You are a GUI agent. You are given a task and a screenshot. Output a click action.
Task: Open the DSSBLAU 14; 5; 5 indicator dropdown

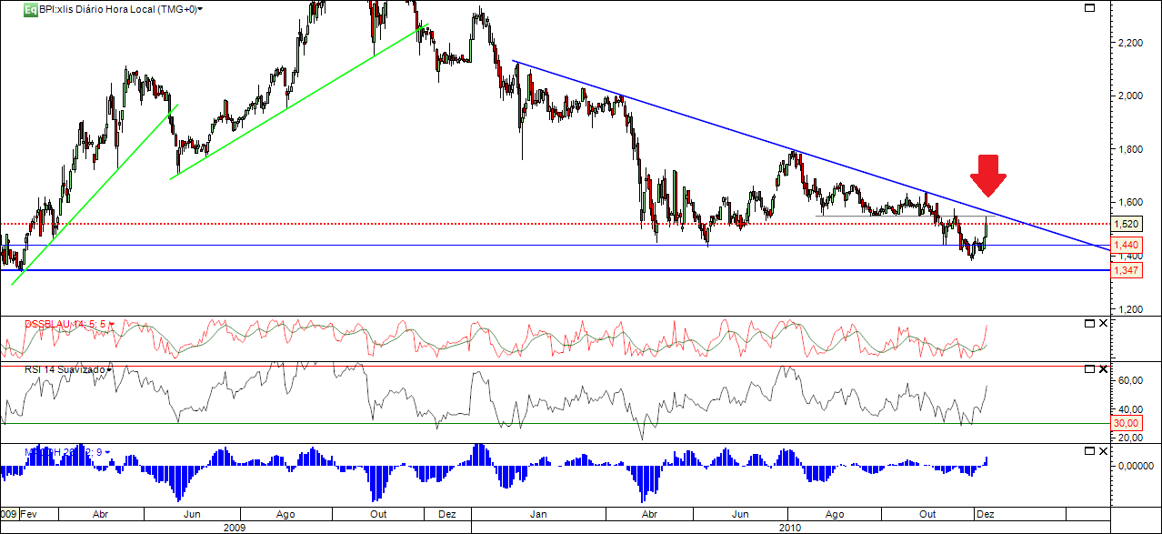coord(112,322)
